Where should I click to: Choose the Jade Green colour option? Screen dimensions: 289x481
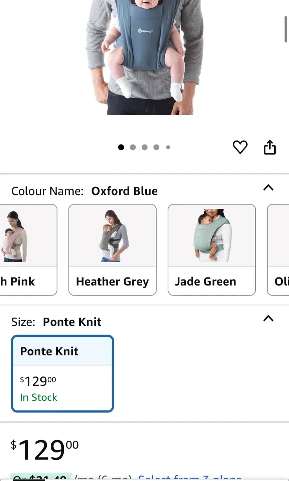211,250
